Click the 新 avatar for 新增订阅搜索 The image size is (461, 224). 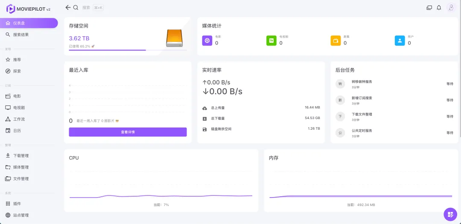(x=340, y=100)
